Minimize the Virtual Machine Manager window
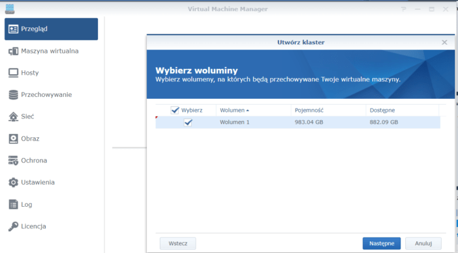Viewport: 458px width, 253px height. coord(418,9)
